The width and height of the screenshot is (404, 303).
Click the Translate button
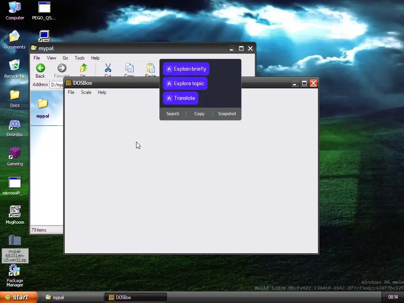[181, 98]
